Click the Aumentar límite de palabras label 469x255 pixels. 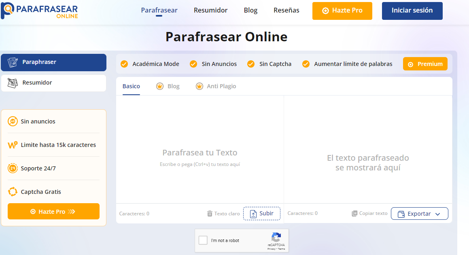pos(353,64)
